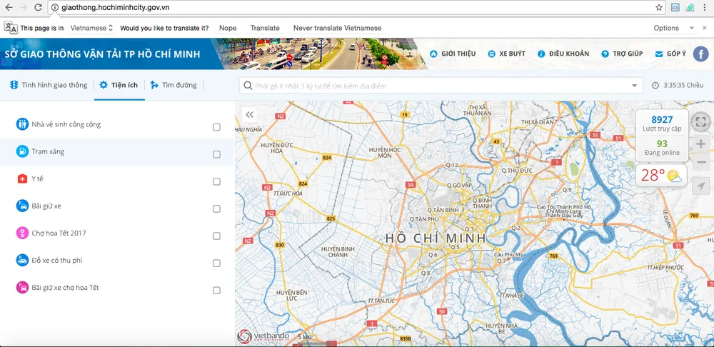Image resolution: width=714 pixels, height=347 pixels.
Task: Expand the translate bar Options menu
Action: coord(666,28)
